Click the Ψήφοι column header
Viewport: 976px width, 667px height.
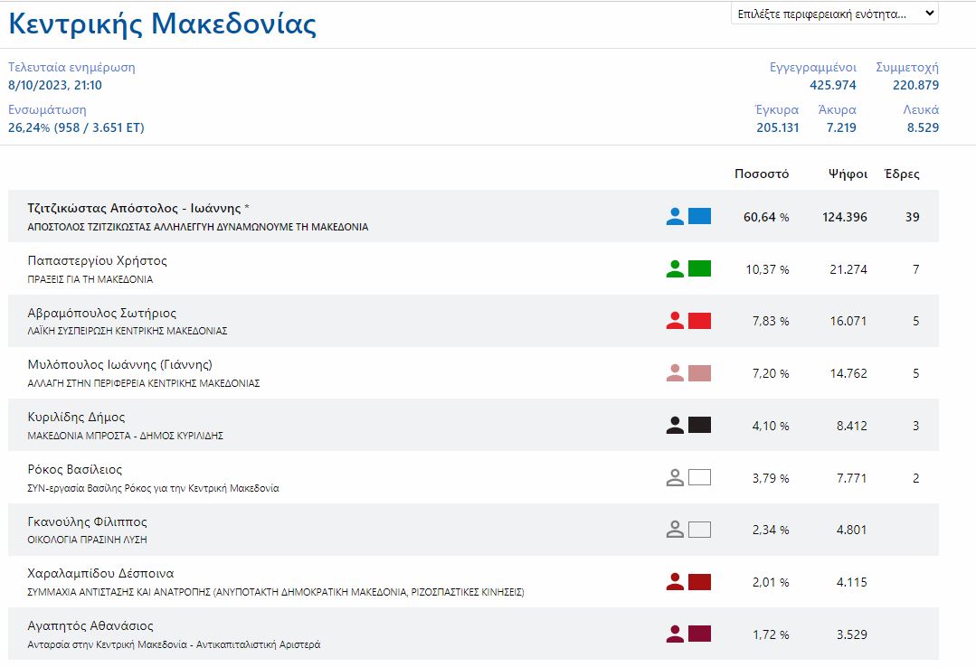click(x=848, y=174)
